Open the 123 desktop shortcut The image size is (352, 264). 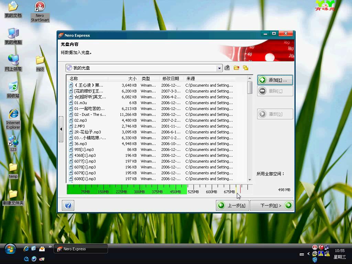point(13,144)
